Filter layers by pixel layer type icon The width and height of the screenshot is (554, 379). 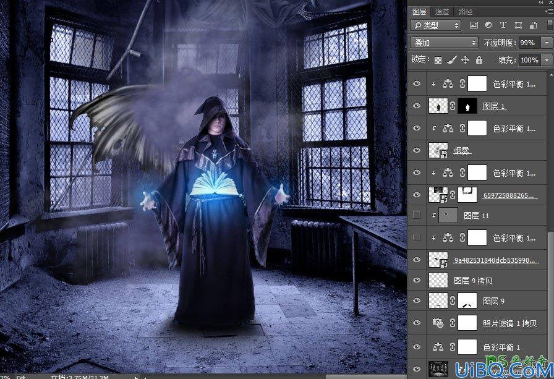click(x=474, y=25)
